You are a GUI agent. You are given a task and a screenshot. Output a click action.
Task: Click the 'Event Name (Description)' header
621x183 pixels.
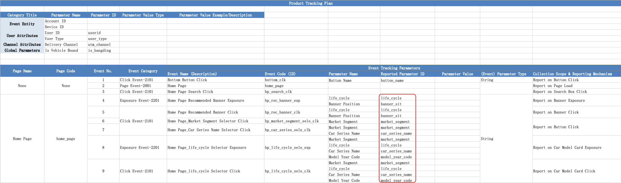pyautogui.click(x=216, y=74)
